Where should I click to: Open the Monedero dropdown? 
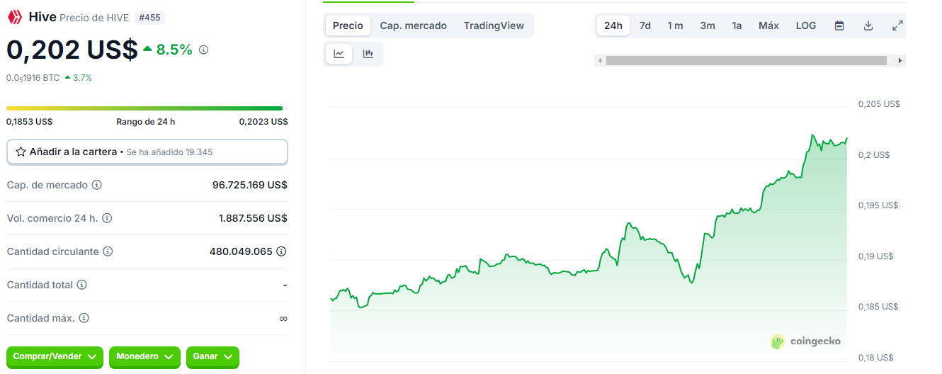[x=144, y=357]
